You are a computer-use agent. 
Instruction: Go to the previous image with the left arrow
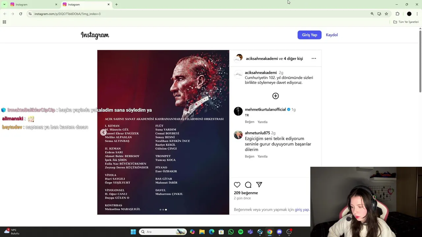(x=104, y=132)
